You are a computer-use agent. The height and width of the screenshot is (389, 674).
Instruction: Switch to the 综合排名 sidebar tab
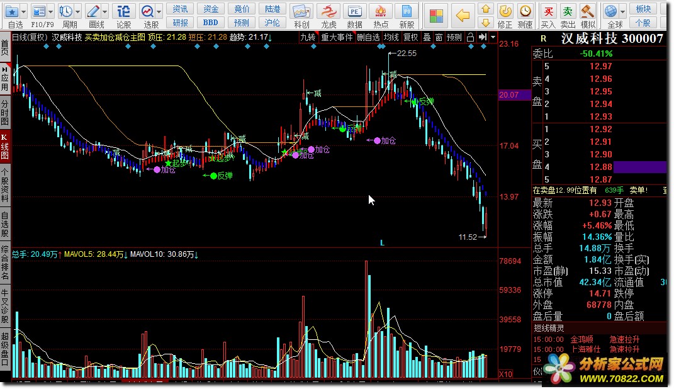pyautogui.click(x=5, y=262)
